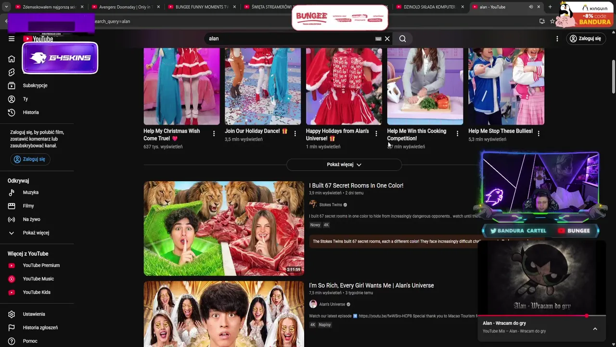Open options for Happy Holidays from Alan's Universe
The width and height of the screenshot is (616, 347).
[376, 133]
